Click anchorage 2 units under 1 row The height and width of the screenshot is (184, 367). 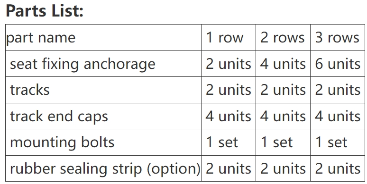[x=229, y=64]
